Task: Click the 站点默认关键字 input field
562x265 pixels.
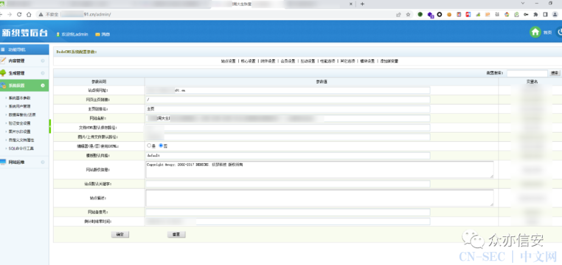Action: [288, 184]
